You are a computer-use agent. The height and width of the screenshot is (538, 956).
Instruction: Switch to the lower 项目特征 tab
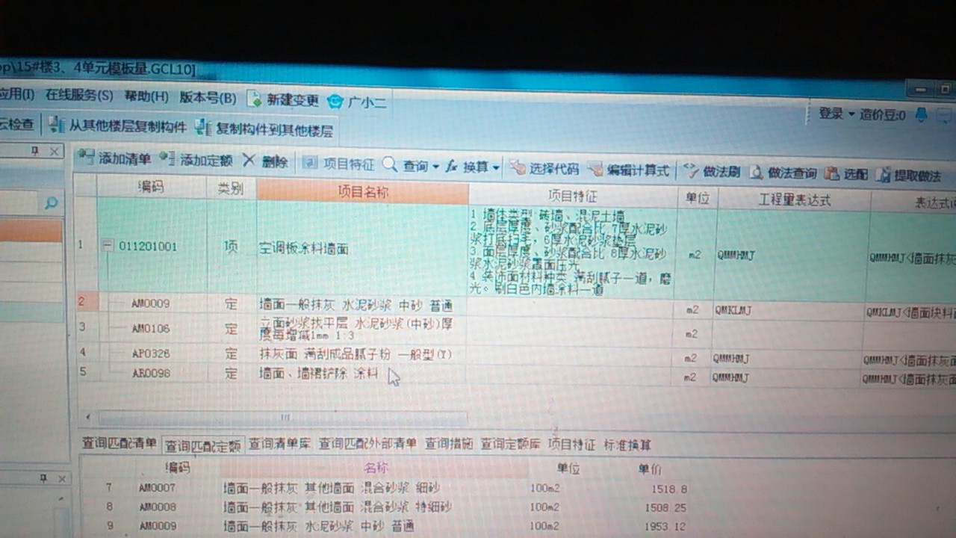pyautogui.click(x=571, y=445)
